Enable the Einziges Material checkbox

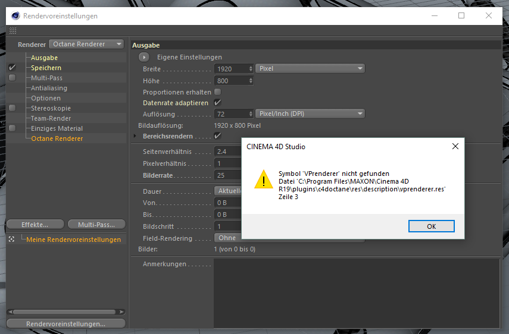click(x=13, y=128)
